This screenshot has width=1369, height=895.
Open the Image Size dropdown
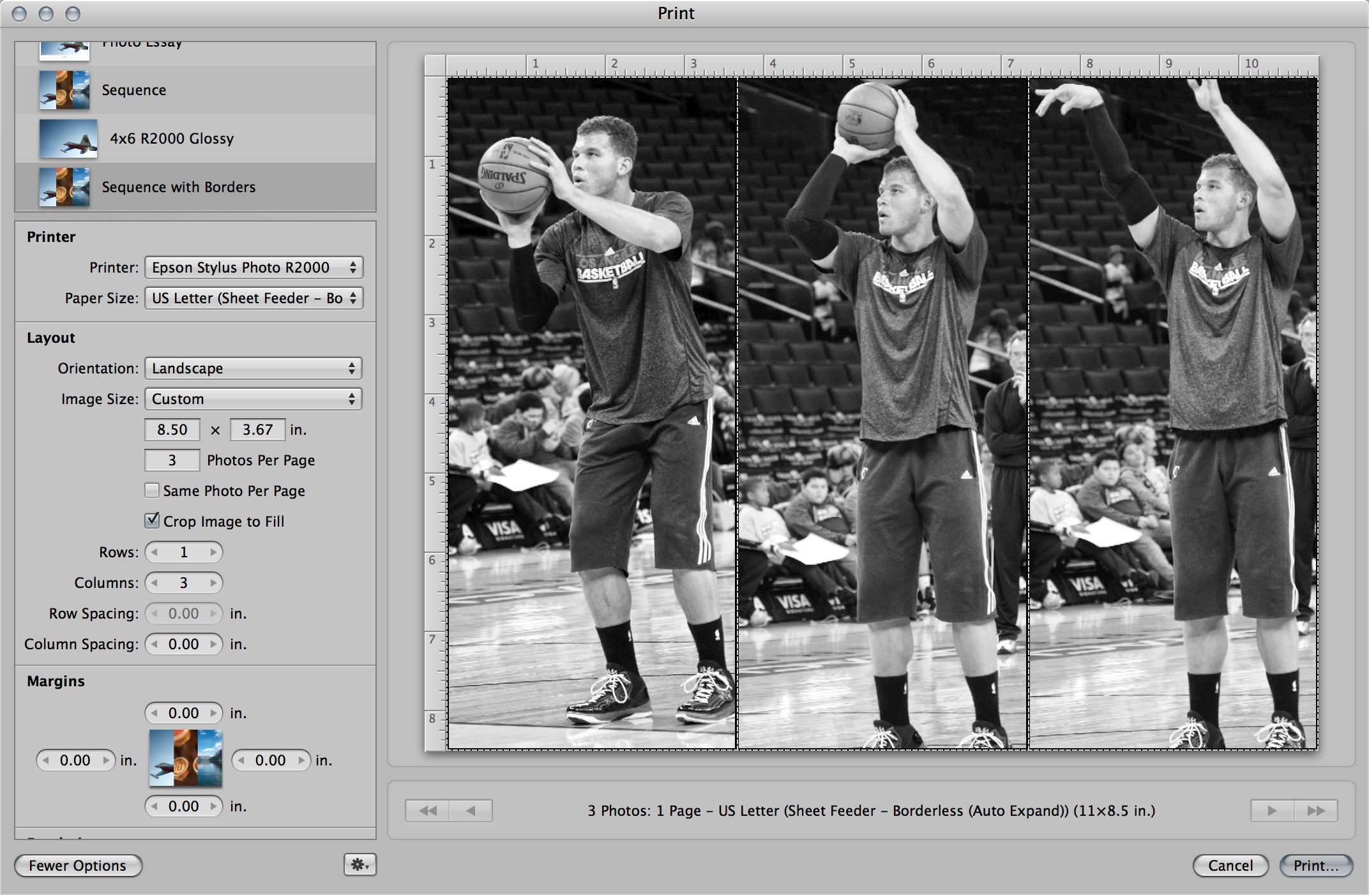[x=253, y=399]
